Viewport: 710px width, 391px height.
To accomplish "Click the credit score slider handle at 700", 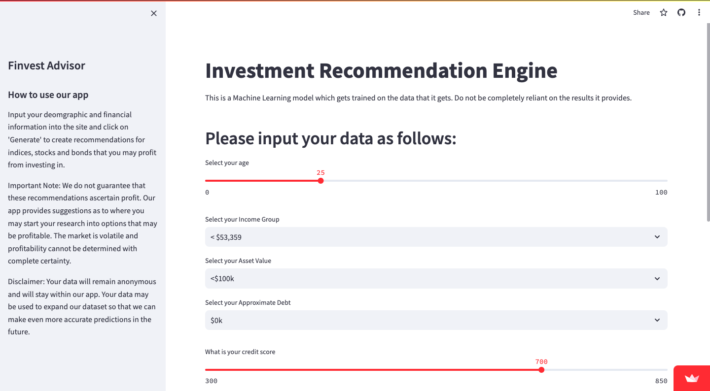I will click(541, 370).
